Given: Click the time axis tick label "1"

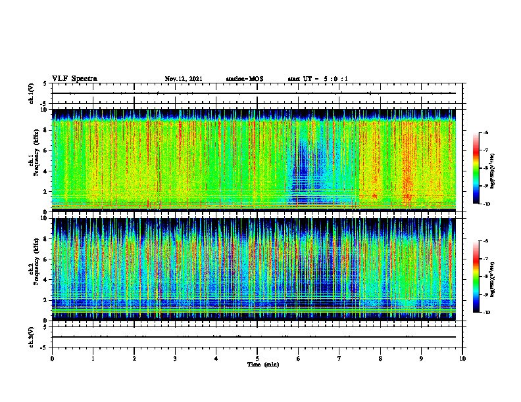Looking at the screenshot, I should (93, 359).
